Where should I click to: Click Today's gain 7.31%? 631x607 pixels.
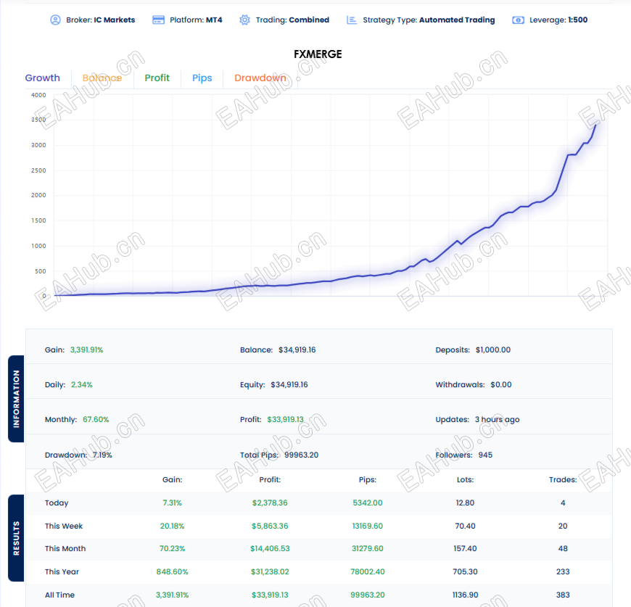pos(172,503)
